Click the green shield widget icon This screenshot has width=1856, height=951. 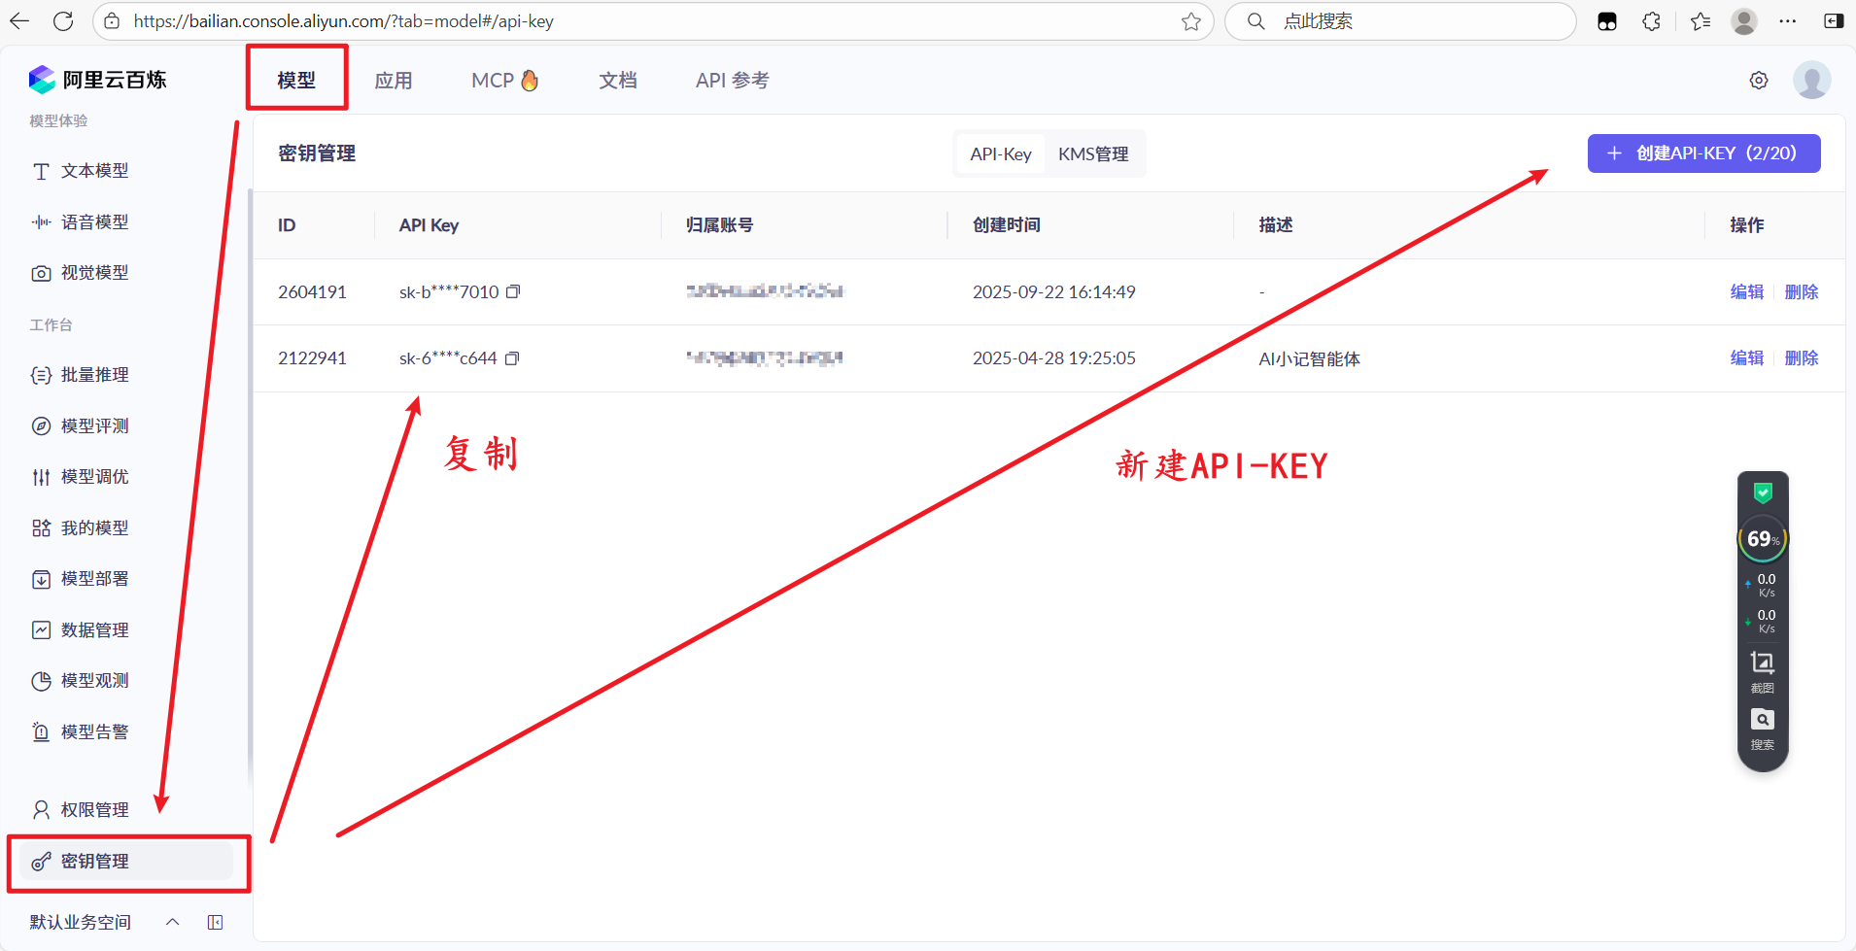[x=1763, y=492]
